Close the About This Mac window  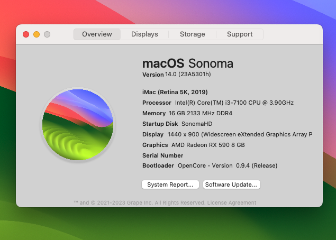tap(26, 34)
